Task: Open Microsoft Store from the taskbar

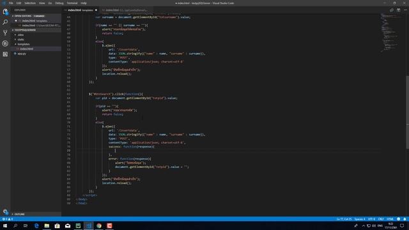Action: (57, 226)
